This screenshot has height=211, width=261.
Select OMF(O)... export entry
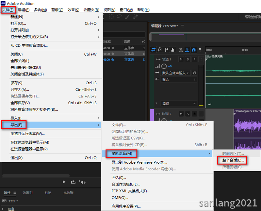[x=157, y=198]
